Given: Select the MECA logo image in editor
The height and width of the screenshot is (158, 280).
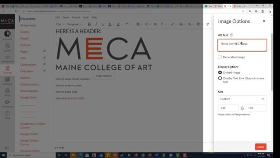Looking at the screenshot, I should click(x=104, y=54).
